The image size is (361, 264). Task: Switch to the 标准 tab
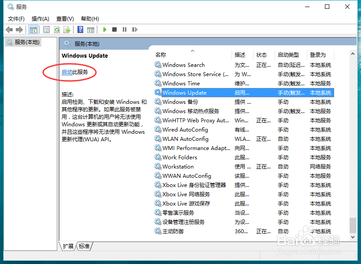[84, 246]
